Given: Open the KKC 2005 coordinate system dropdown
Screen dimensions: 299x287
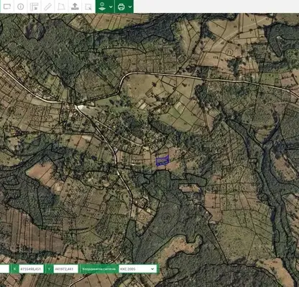Looking at the screenshot, I should [x=137, y=269].
